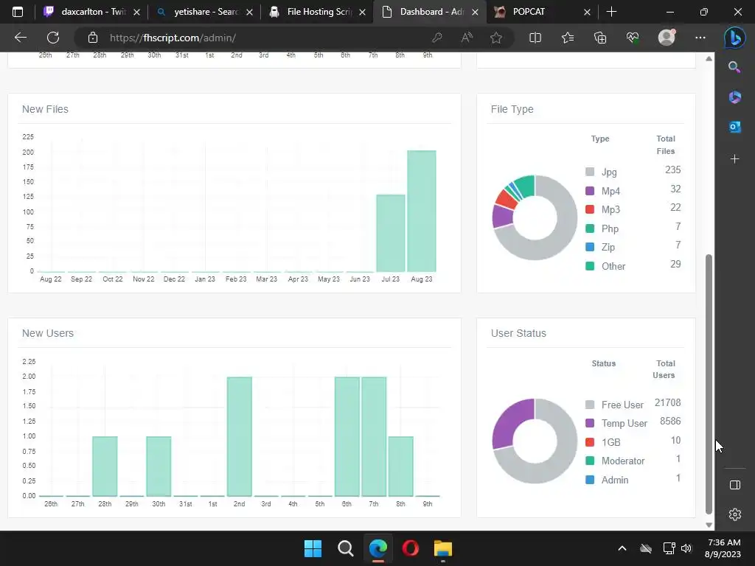The image size is (755, 566).
Task: Close the POPCAT tab
Action: [x=587, y=13]
